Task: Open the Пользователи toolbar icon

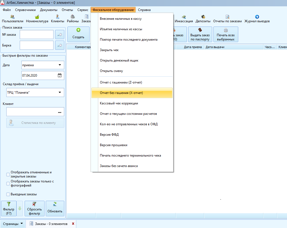Action: point(12,17)
